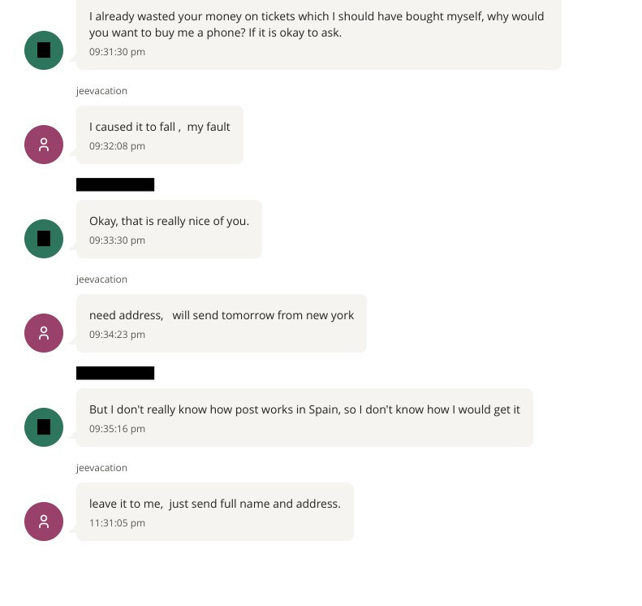This screenshot has width=642, height=606.
Task: Open the jeevacation username above the "need address" message
Action: pos(101,279)
